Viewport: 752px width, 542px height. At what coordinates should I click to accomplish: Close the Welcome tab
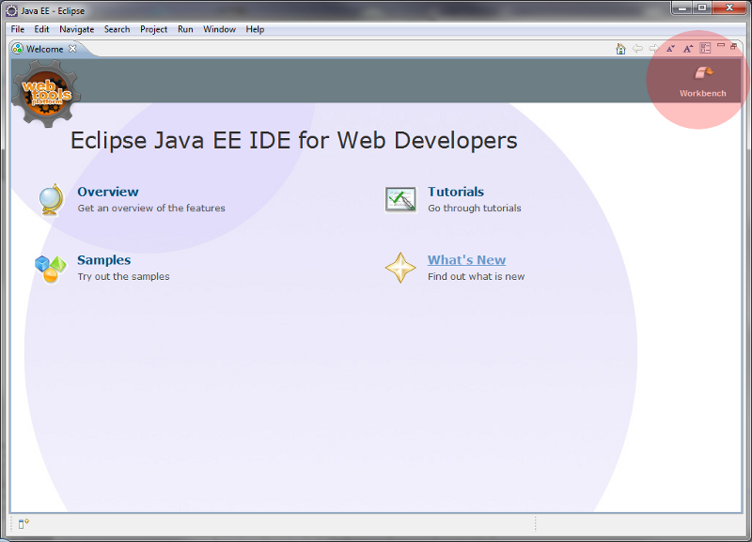tap(73, 49)
